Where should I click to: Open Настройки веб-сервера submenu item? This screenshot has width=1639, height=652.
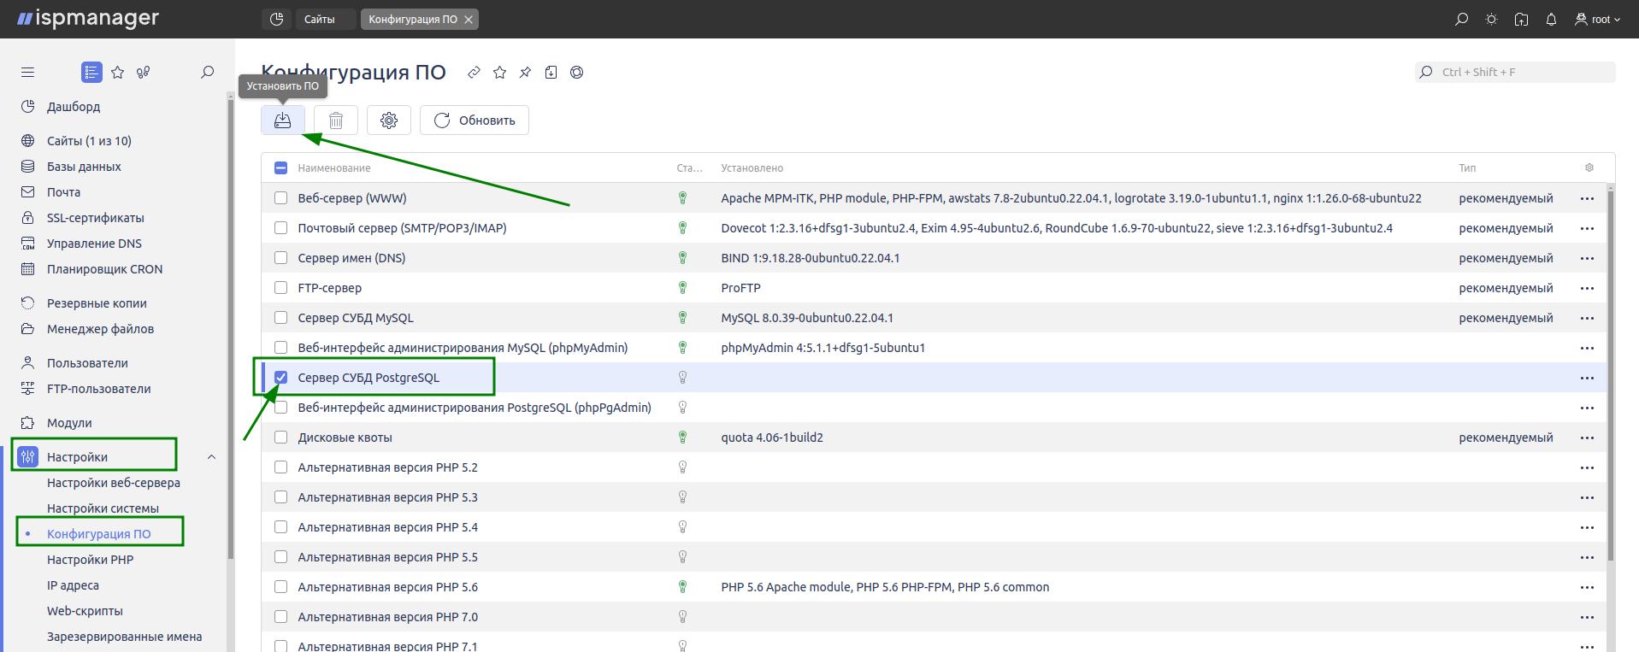pyautogui.click(x=114, y=483)
